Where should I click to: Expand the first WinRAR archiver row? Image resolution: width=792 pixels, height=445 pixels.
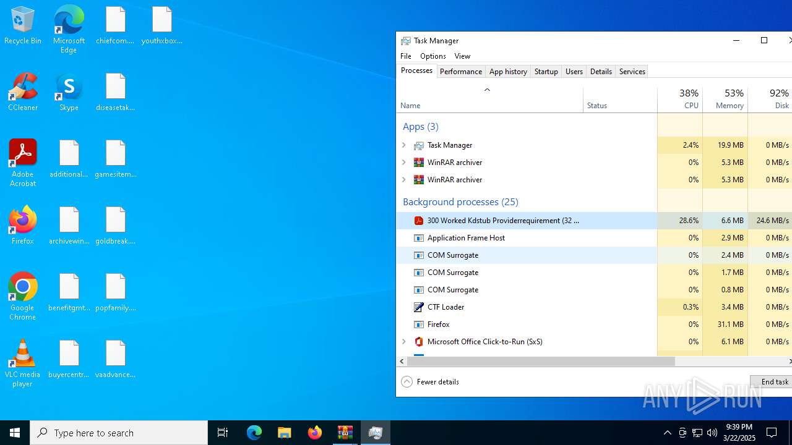404,163
